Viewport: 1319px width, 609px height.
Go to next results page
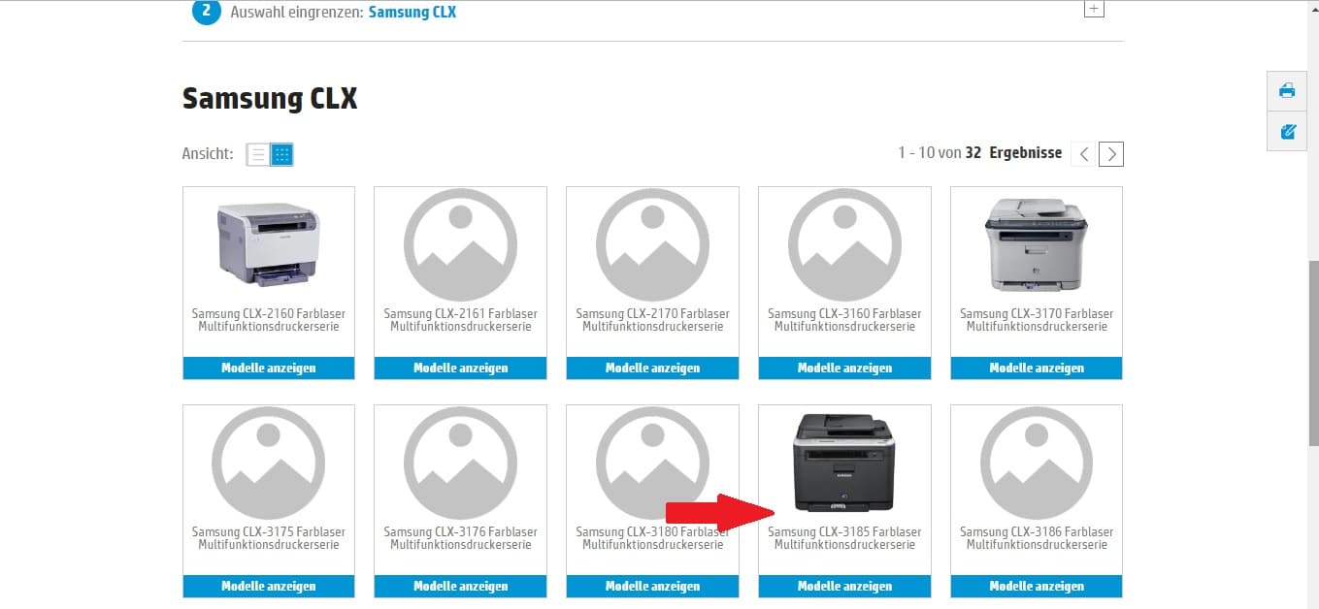point(1111,153)
